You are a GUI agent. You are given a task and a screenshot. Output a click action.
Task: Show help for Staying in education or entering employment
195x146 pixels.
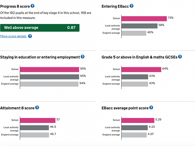(83, 57)
